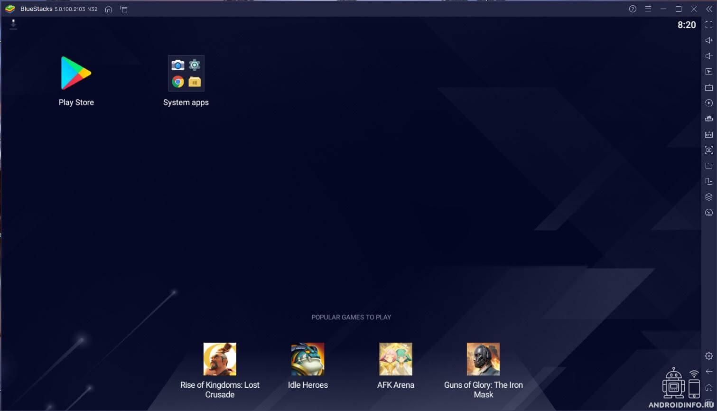
Task: Open the media folder icon in sidebar
Action: coord(709,166)
